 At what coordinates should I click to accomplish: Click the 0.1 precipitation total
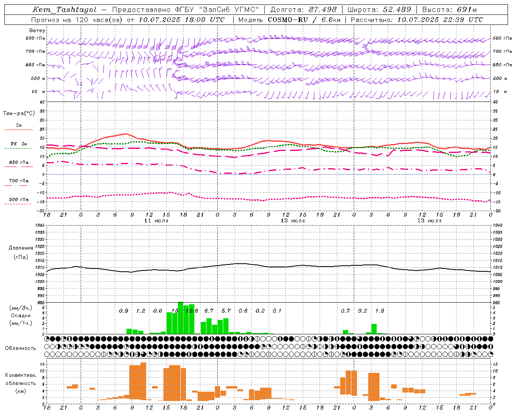tap(277, 311)
